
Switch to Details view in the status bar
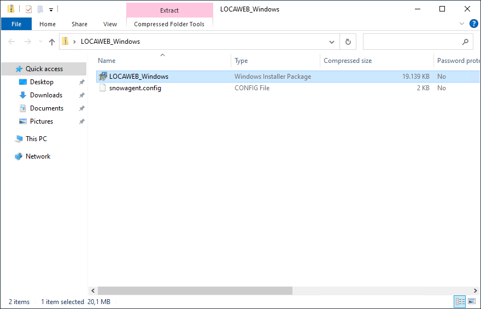460,301
